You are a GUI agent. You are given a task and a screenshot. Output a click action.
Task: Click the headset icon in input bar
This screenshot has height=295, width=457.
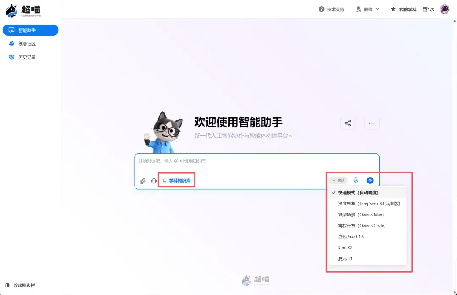click(x=154, y=181)
